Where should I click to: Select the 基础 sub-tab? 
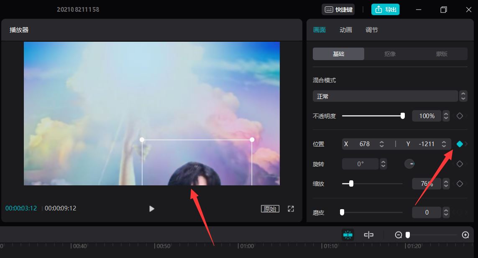(338, 54)
